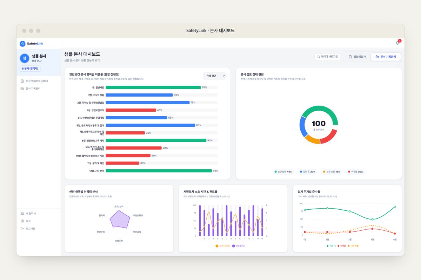Click the 정기 주기별 준수율 title
The image size is (421, 280).
[309, 192]
